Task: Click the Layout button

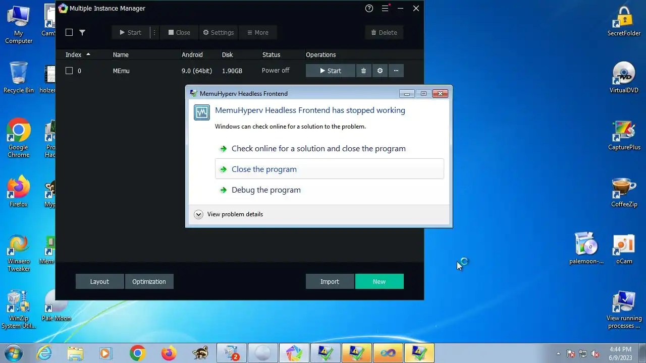Action: tap(99, 281)
